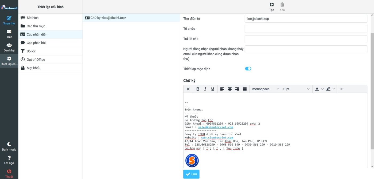Select identity Chữ ký <loc@diachi.top>
374x179 pixels.
(131, 18)
